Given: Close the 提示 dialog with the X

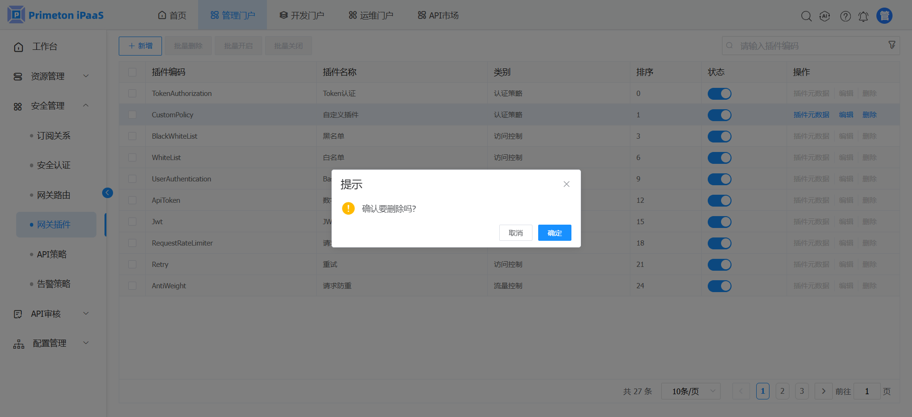Looking at the screenshot, I should point(566,184).
